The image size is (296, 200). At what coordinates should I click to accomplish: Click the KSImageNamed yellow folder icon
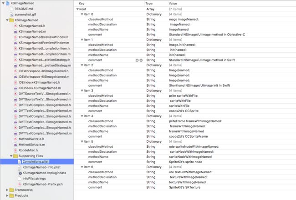point(11,20)
